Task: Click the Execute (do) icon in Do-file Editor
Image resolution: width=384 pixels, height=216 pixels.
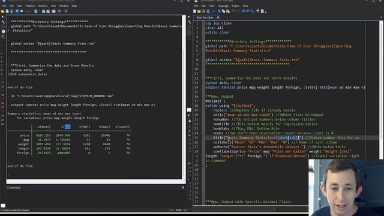Action: (262, 11)
